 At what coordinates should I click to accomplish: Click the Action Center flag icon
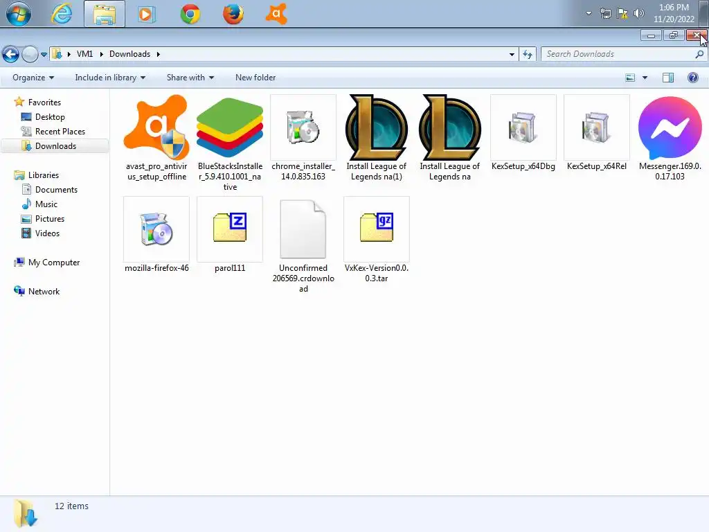(622, 13)
